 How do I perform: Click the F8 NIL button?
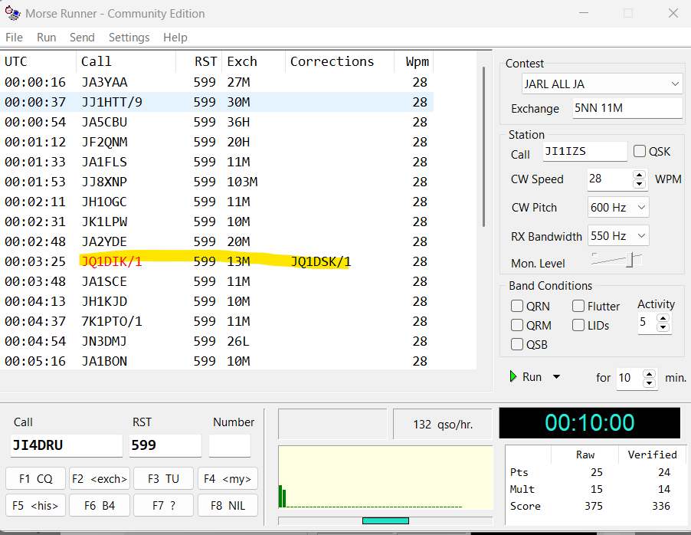(x=228, y=505)
